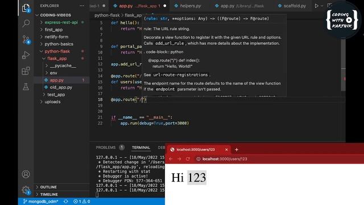Expand the env folder
Image resolution: width=364 pixels, height=205 pixels.
[53, 73]
